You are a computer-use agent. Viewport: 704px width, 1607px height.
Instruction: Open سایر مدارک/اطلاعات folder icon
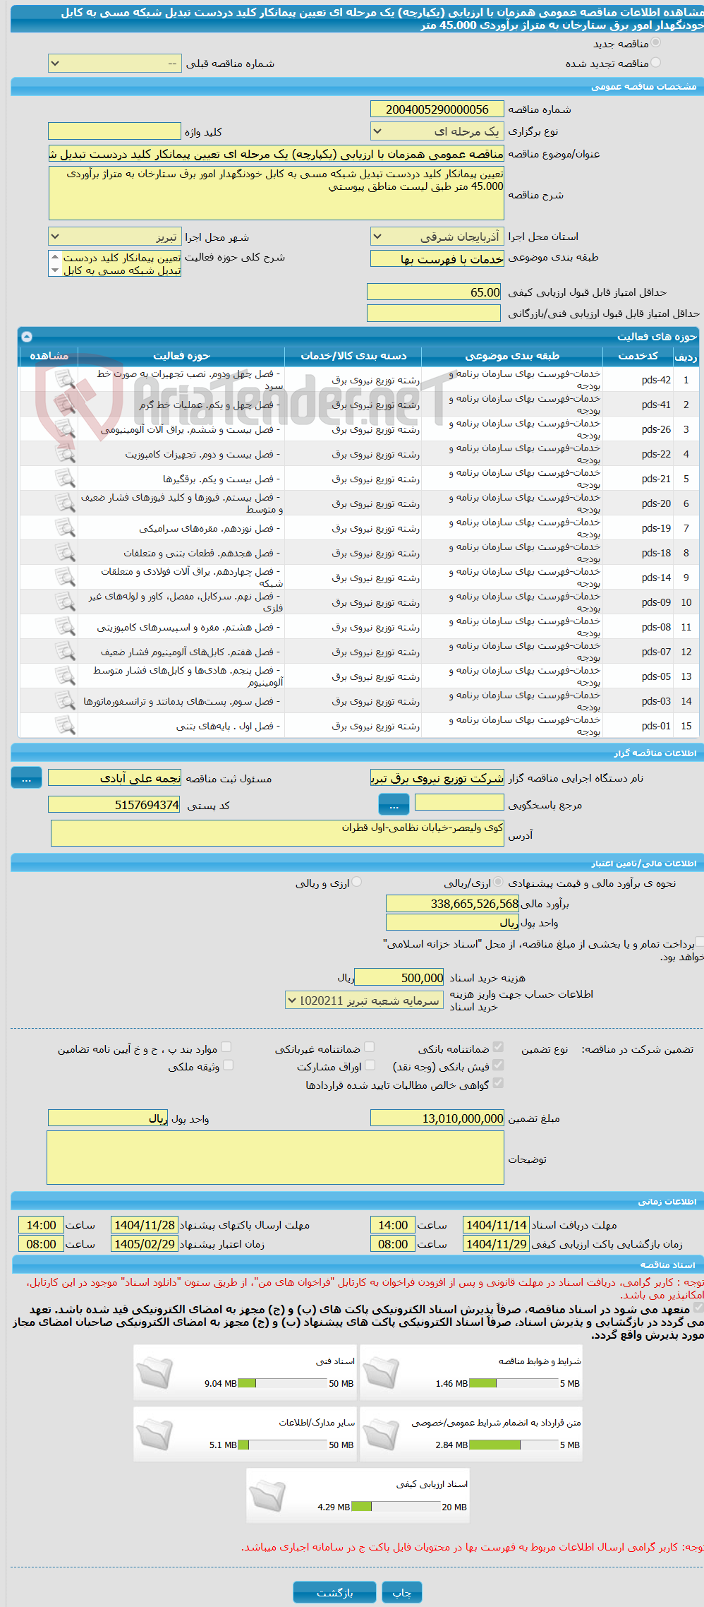point(154,1433)
